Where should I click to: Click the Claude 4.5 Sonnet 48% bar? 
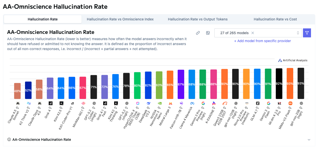[x=17, y=91]
